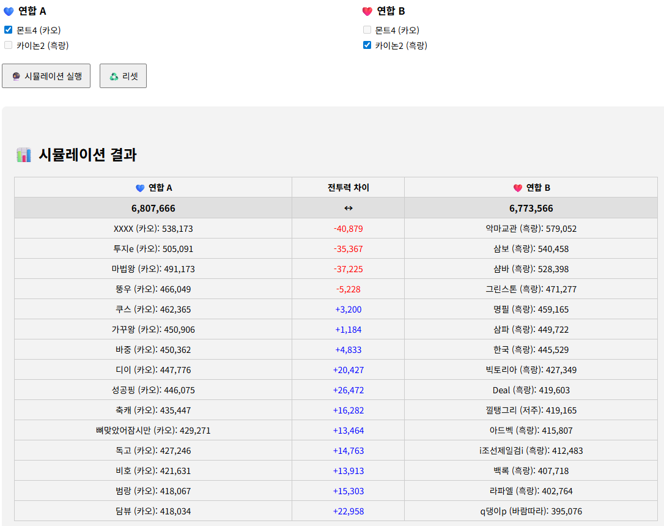Click the red heart beside the top 연합 B heading
Viewport: 664px width, 526px height.
(x=367, y=11)
